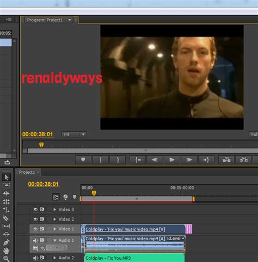258x262 pixels.
Task: Select the Zoom magnifier tool
Action: pos(7,258)
